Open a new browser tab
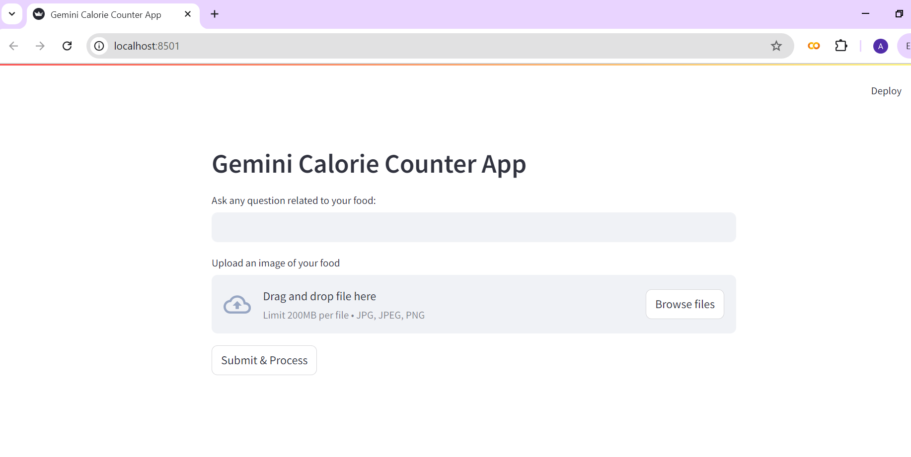 point(215,14)
